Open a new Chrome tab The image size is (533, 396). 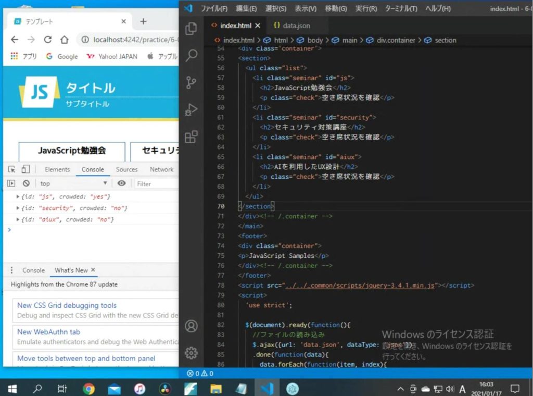pyautogui.click(x=144, y=21)
